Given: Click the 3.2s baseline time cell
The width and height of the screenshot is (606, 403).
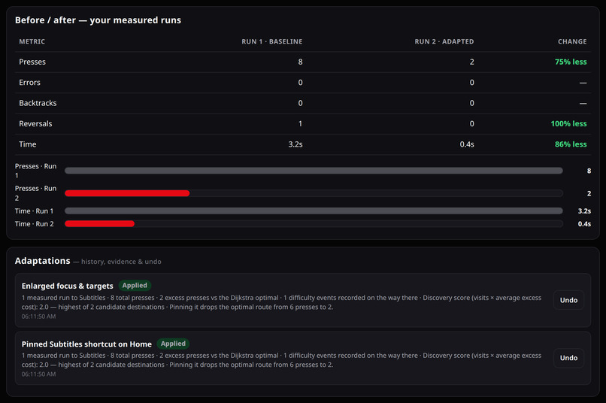Looking at the screenshot, I should click(x=295, y=144).
